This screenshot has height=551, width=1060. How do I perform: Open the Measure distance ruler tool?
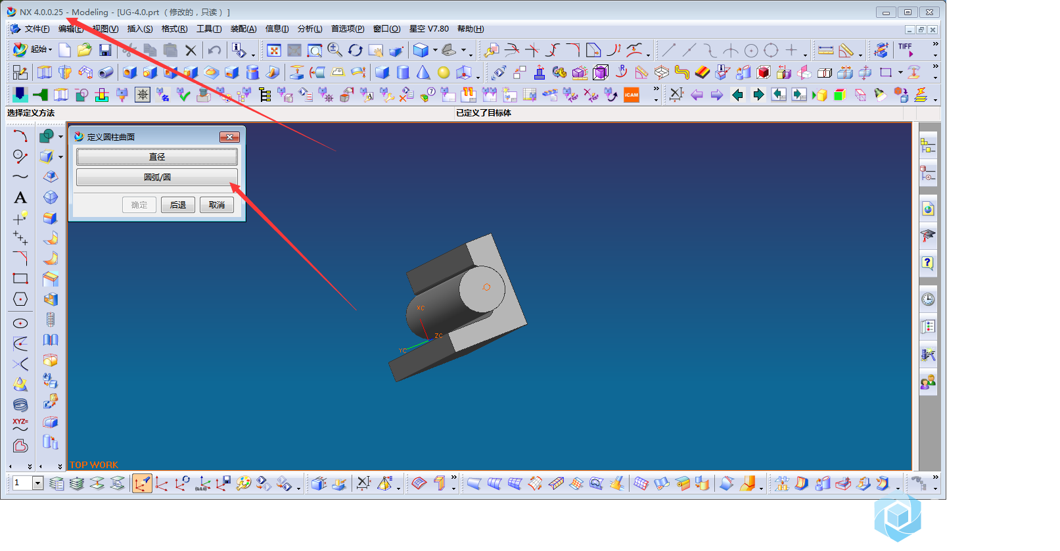point(825,50)
